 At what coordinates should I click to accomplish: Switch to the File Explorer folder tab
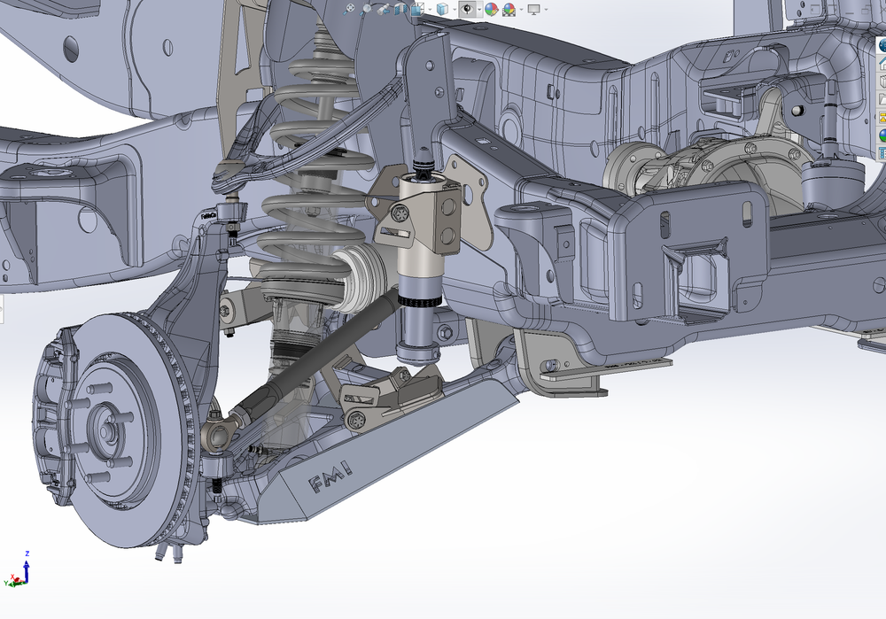coord(882,97)
